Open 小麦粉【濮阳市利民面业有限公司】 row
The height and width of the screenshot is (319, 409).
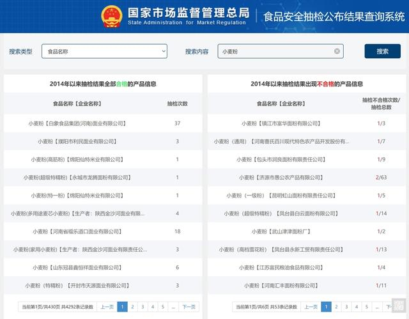103,141
